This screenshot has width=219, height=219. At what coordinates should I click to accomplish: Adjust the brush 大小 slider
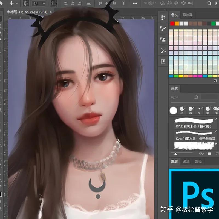point(193,102)
